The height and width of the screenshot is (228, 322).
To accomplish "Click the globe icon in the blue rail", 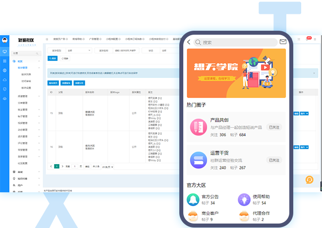I will pyautogui.click(x=5, y=70).
